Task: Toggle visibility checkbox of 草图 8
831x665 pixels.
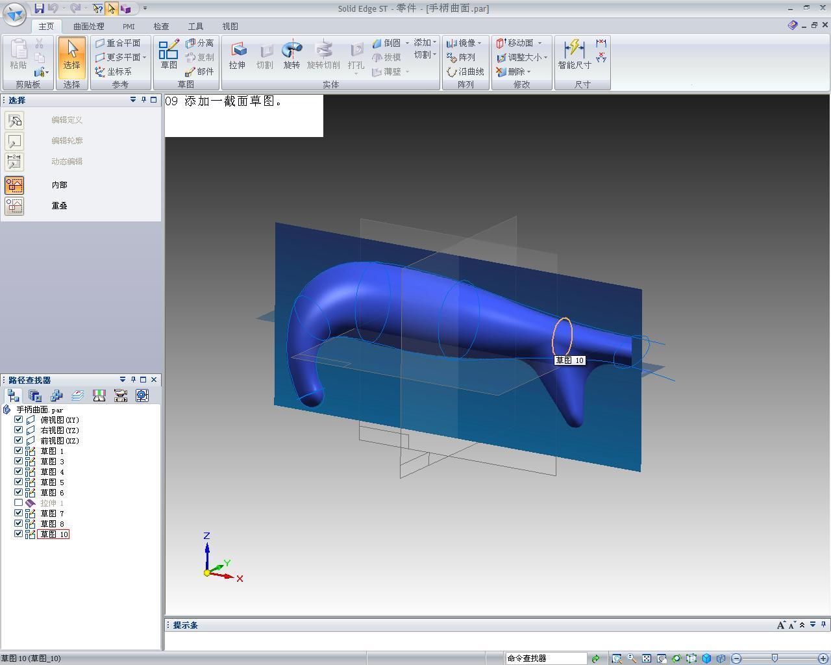Action: (19, 523)
